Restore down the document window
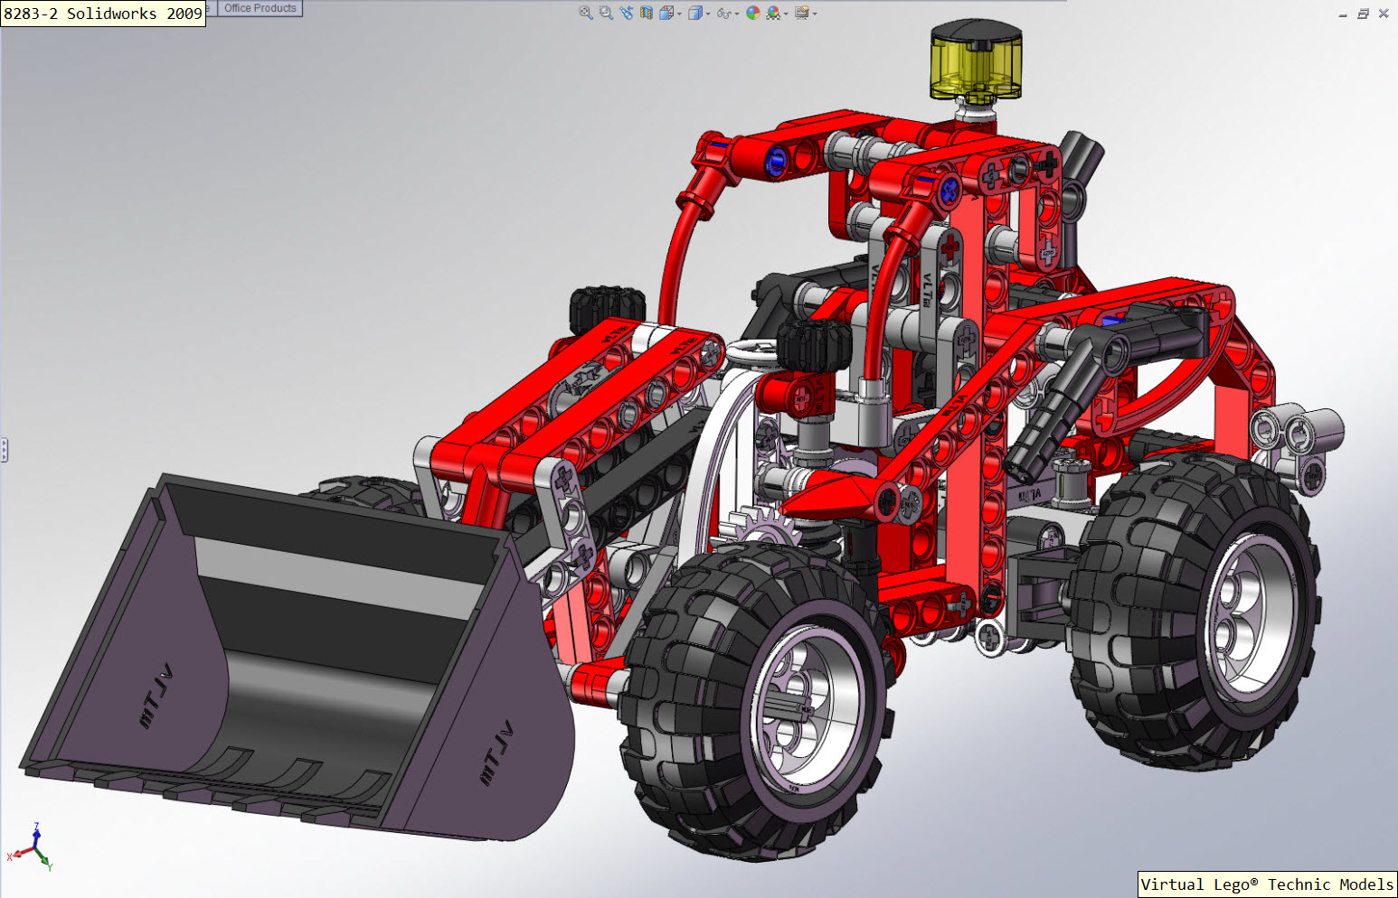The height and width of the screenshot is (898, 1398). click(1363, 14)
